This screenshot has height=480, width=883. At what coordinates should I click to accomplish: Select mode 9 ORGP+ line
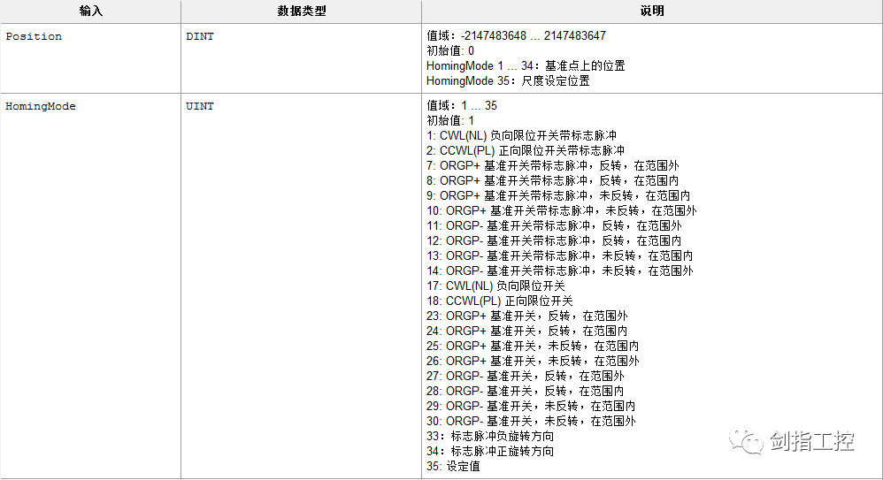click(x=558, y=196)
